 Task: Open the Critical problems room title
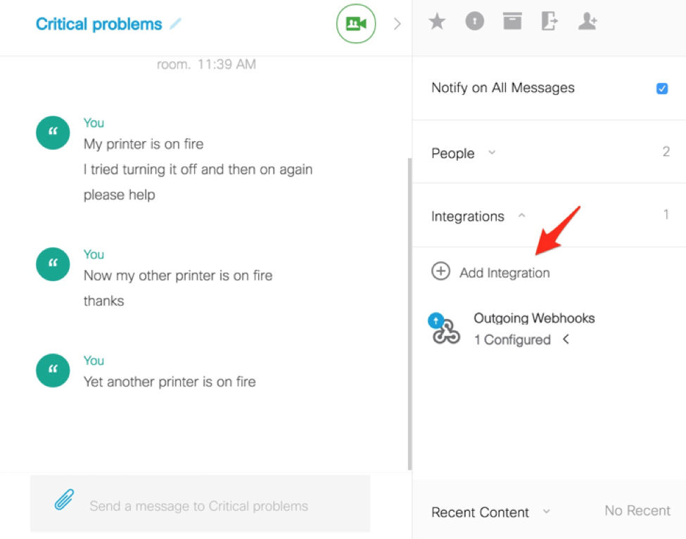coord(99,25)
